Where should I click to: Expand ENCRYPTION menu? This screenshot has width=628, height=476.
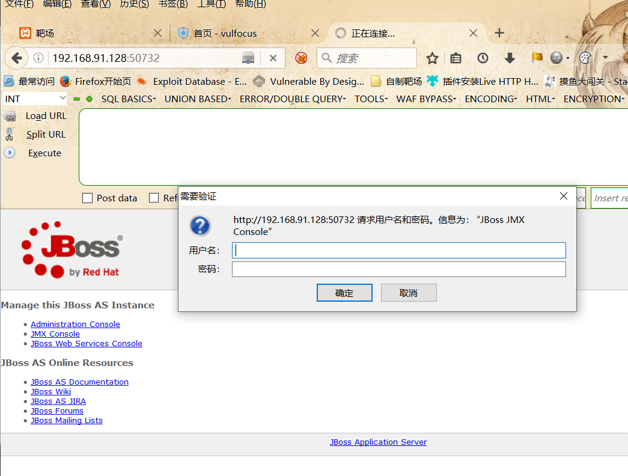[594, 99]
